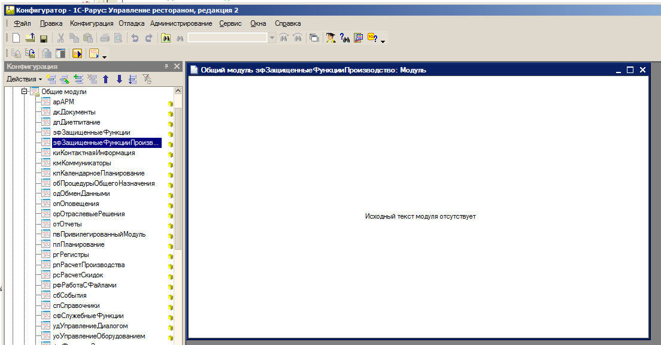Create a new document with the blank page icon
The image size is (661, 345).
tap(16, 38)
